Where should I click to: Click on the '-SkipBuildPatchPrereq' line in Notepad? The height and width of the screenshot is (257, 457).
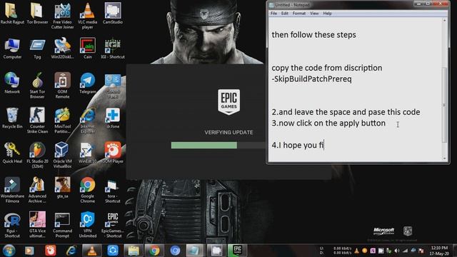311,79
